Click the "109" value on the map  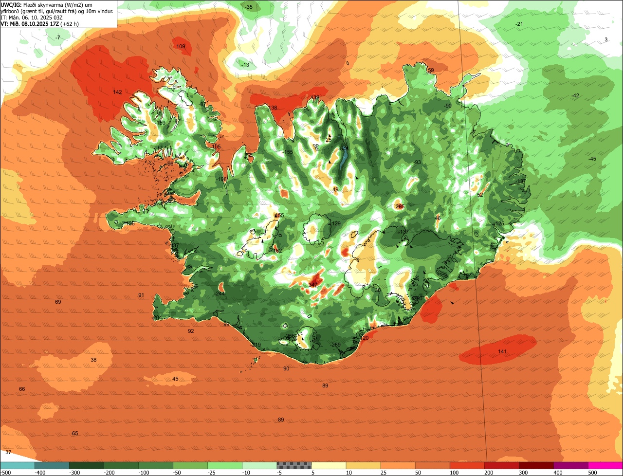pyautogui.click(x=181, y=46)
